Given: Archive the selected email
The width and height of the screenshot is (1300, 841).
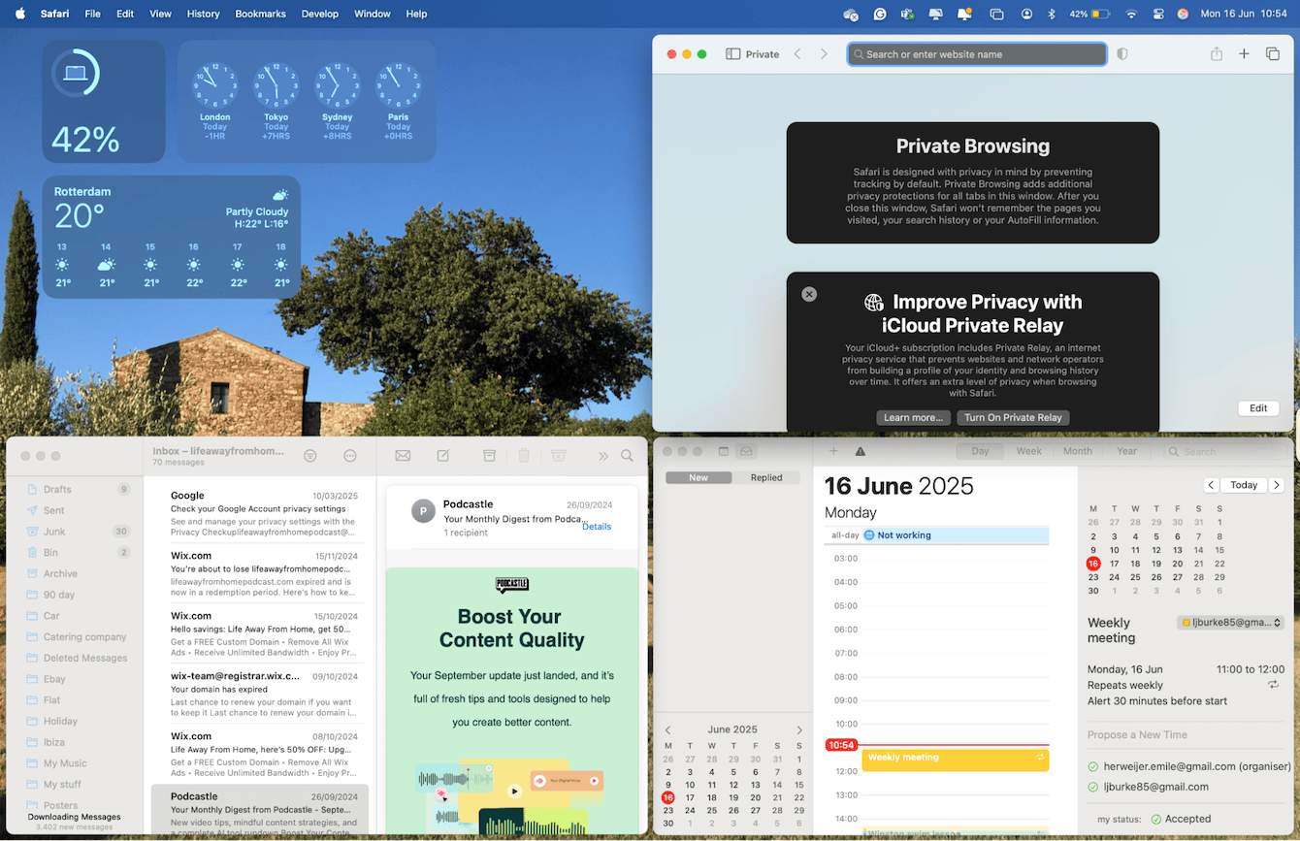Looking at the screenshot, I should coord(490,454).
